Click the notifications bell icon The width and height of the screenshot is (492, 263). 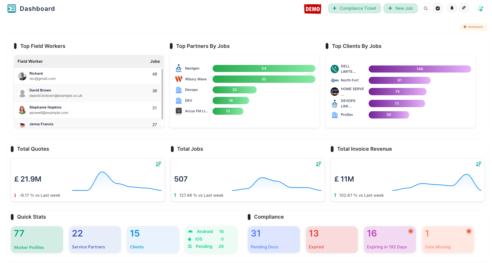[452, 8]
